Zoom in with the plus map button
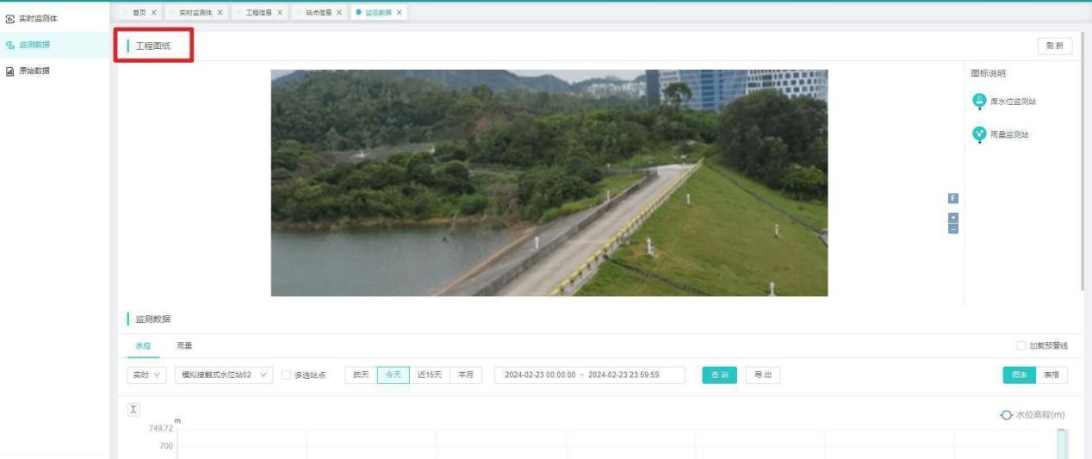Viewport: 1092px width, 459px height. point(952,218)
